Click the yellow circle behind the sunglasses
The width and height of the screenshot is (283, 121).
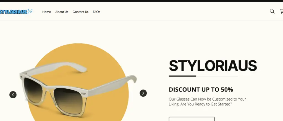coord(79,82)
